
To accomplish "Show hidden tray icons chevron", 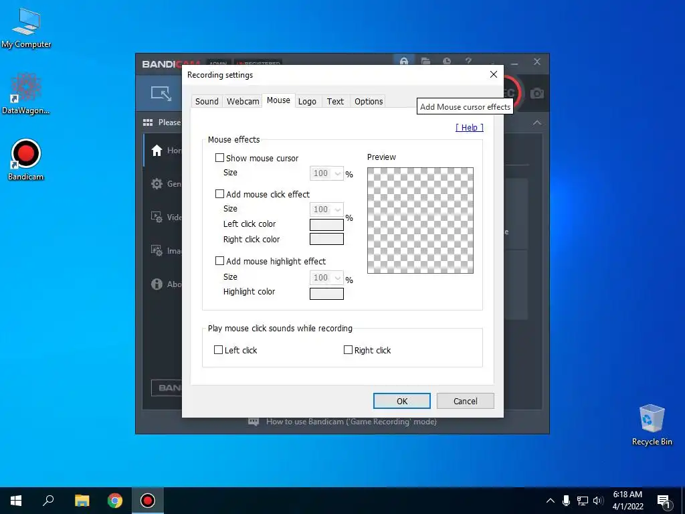I will click(x=551, y=501).
